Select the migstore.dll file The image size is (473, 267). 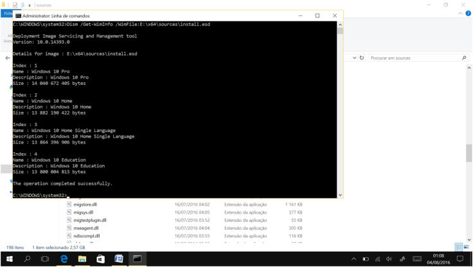(x=85, y=205)
